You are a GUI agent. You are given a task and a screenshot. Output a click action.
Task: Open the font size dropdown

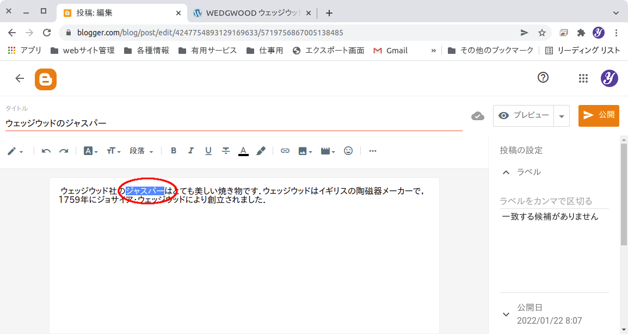114,151
